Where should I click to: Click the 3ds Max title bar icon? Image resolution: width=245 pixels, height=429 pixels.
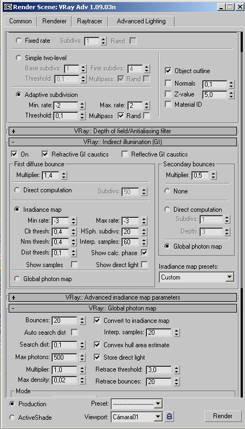click(8, 7)
